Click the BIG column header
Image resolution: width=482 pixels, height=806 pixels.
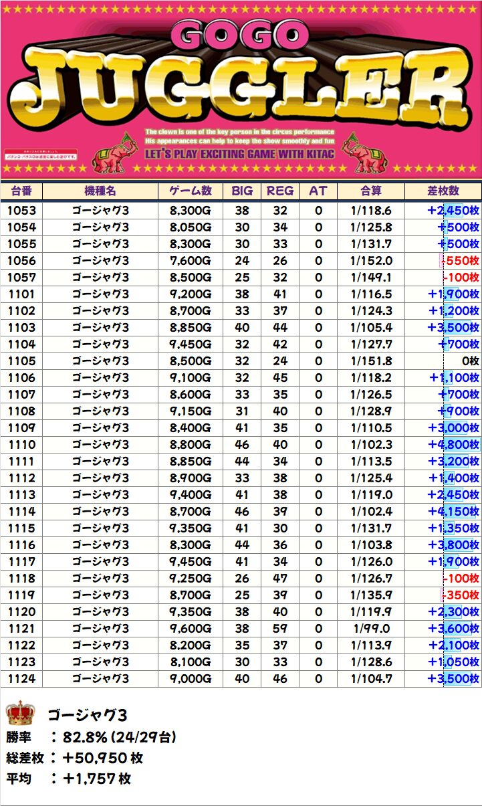click(x=242, y=191)
